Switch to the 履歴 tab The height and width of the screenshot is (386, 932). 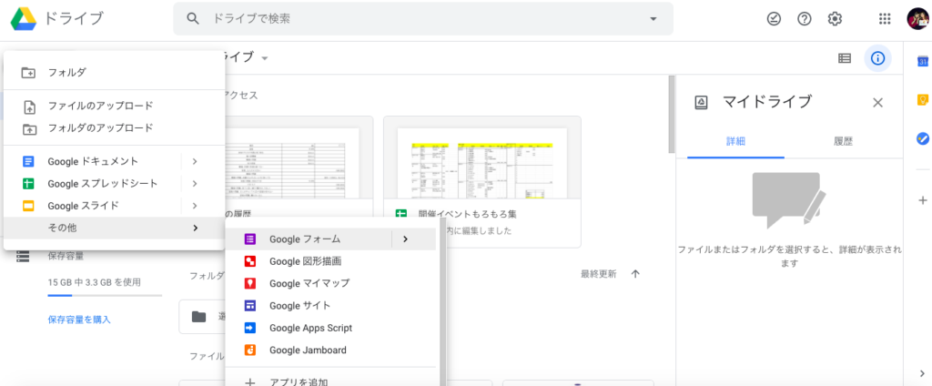click(843, 141)
